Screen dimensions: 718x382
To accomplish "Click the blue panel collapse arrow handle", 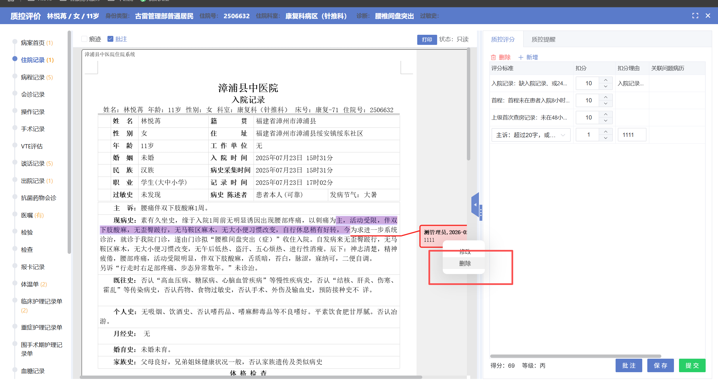I will pos(475,205).
